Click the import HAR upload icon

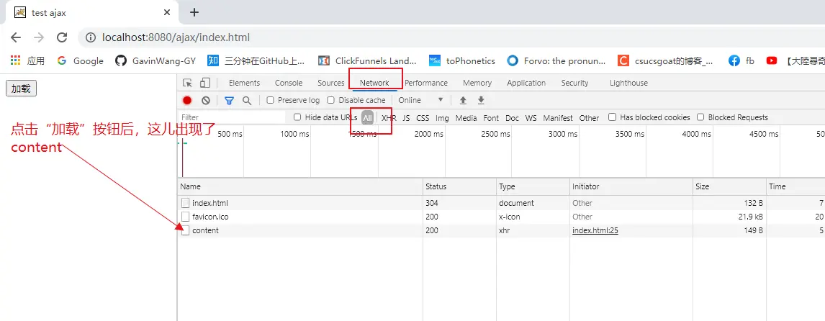tap(463, 101)
